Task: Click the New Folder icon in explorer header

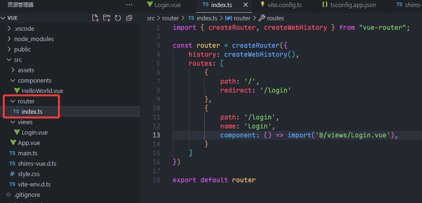Action: point(106,18)
